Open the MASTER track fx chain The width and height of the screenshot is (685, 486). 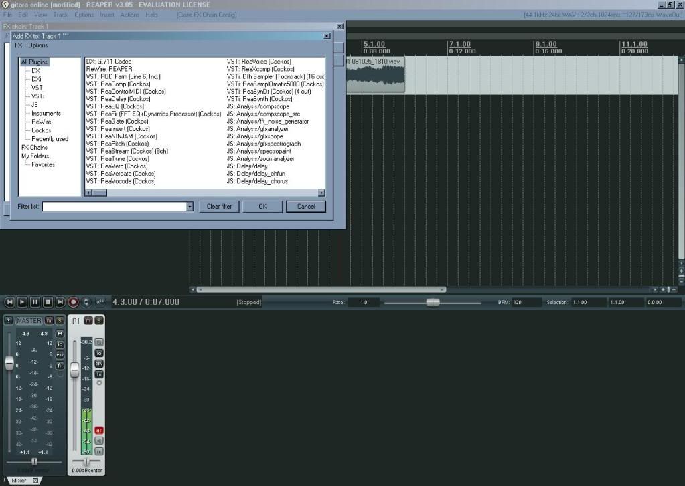click(x=60, y=366)
